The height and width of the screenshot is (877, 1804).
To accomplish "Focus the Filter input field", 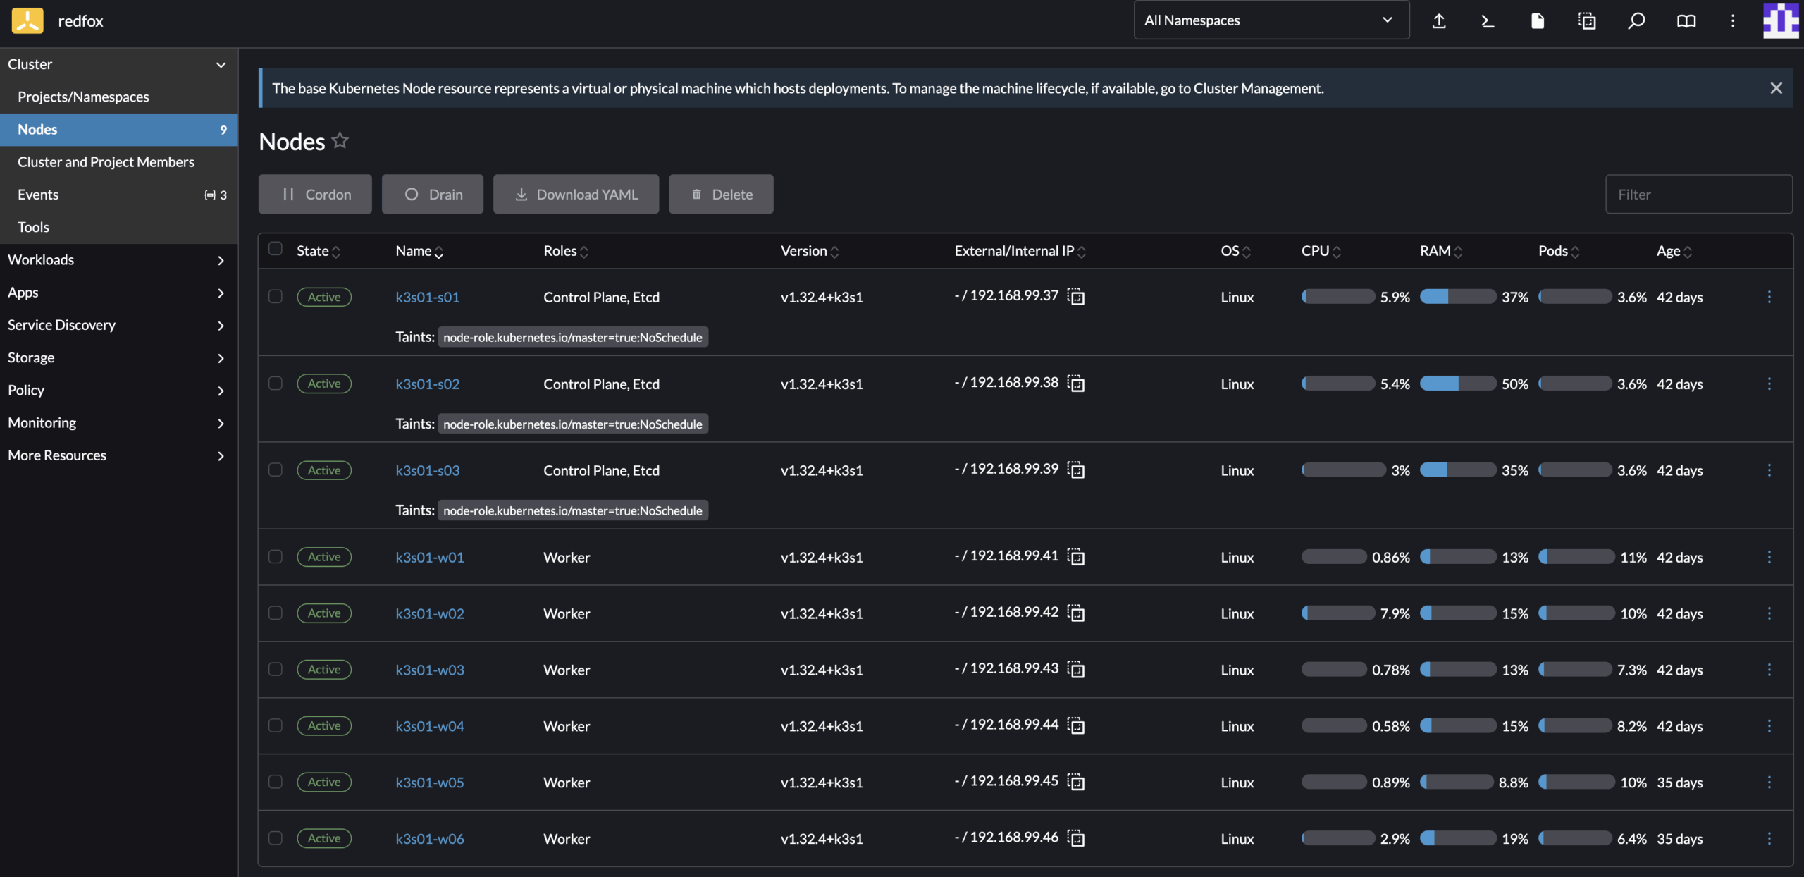I will [1698, 194].
